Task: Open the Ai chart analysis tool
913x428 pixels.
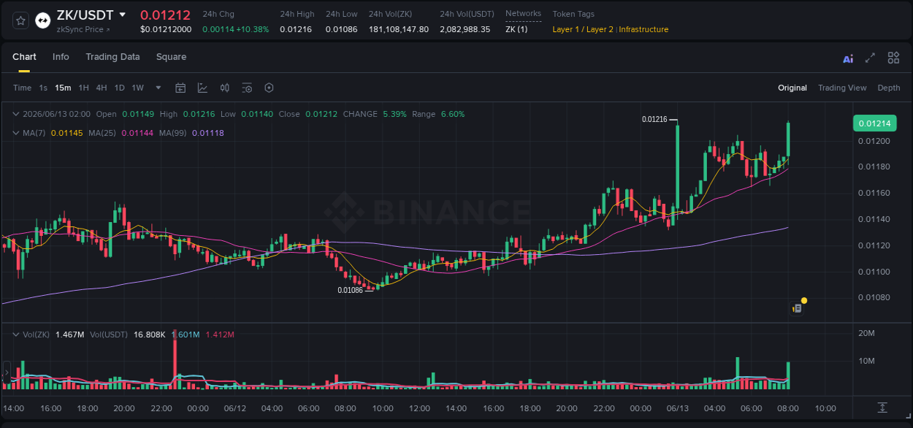Action: (848, 58)
